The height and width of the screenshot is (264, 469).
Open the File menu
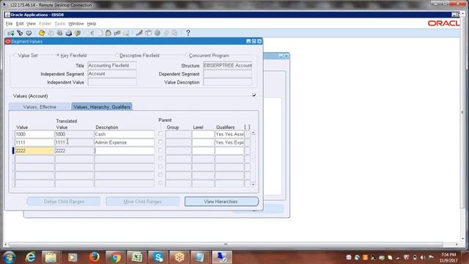click(9, 23)
